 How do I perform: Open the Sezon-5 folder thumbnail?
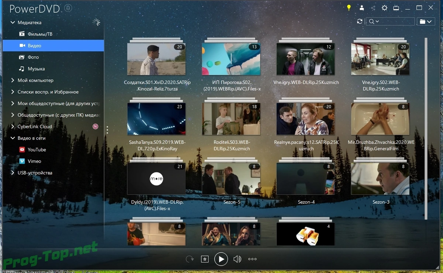[231, 179]
